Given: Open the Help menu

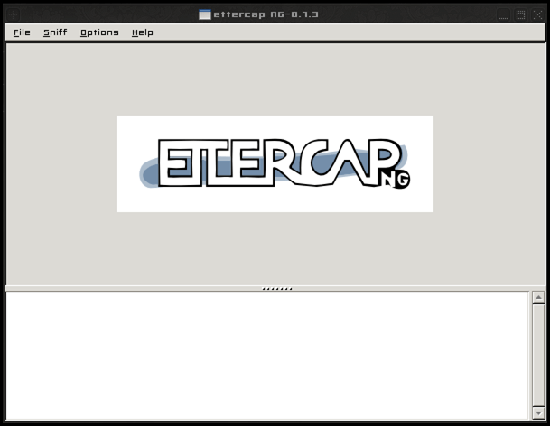Looking at the screenshot, I should pos(143,32).
